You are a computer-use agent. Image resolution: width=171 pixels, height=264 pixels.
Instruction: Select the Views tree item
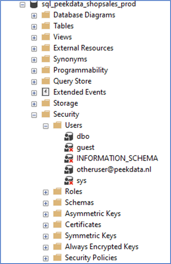pyautogui.click(x=62, y=37)
